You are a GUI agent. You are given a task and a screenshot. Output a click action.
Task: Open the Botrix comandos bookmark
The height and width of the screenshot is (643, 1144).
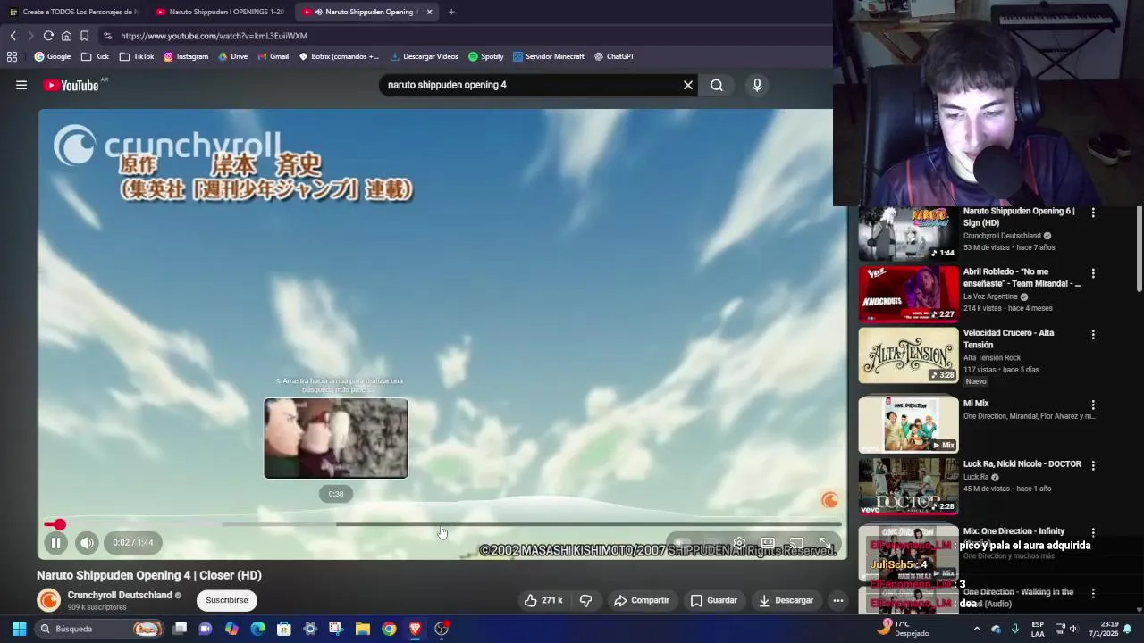[340, 56]
